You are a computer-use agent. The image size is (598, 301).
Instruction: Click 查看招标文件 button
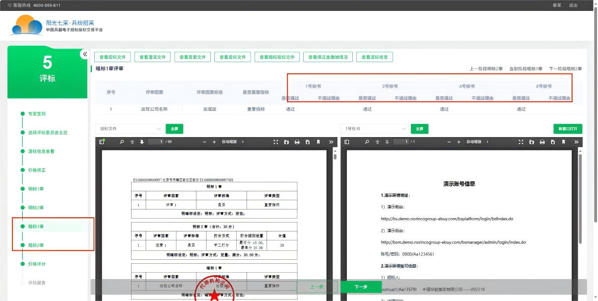pos(113,57)
